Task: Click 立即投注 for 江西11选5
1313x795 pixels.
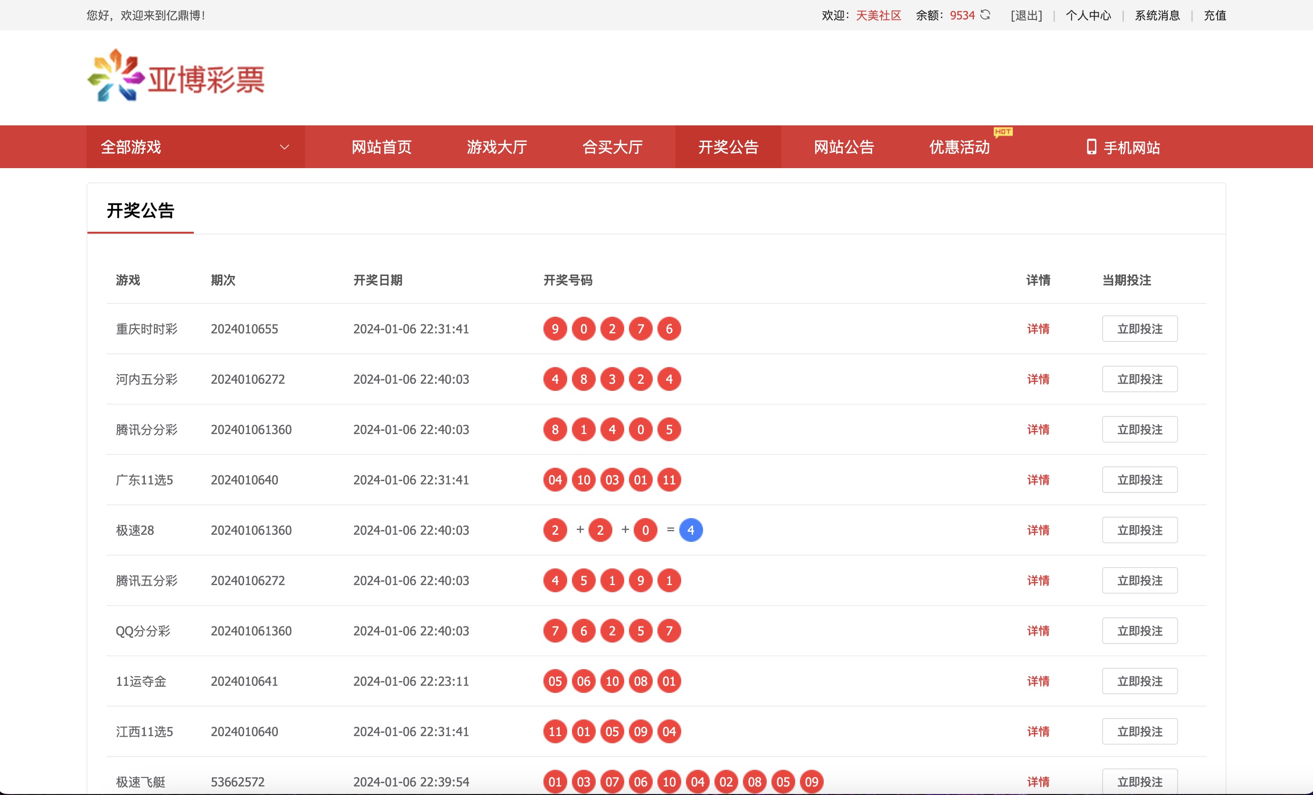Action: coord(1140,731)
